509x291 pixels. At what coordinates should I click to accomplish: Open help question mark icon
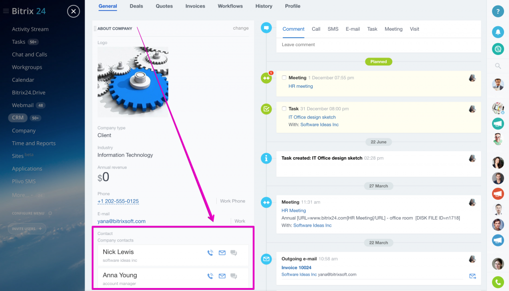click(498, 11)
